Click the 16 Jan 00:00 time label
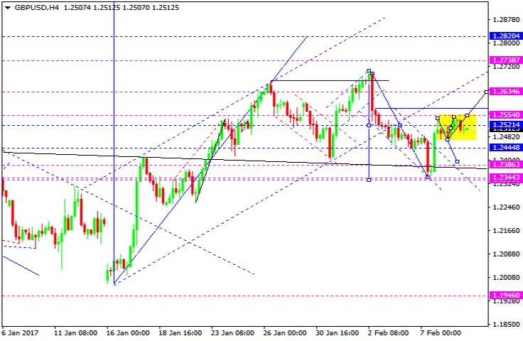Viewport: 523px width, 341px height. (128, 332)
